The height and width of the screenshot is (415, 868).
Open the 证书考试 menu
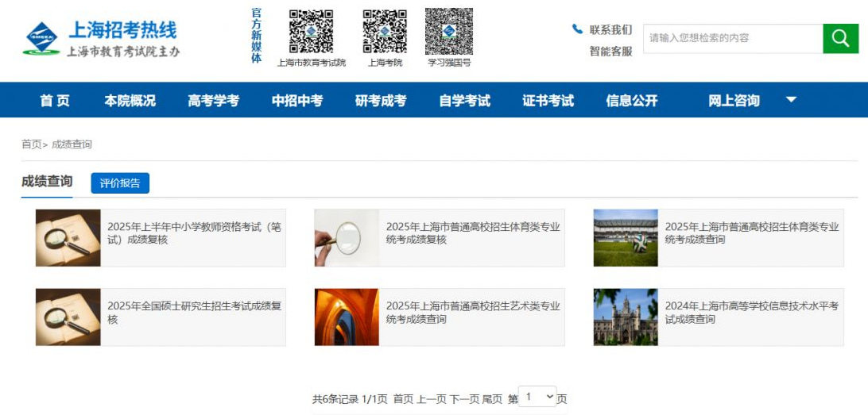point(548,101)
